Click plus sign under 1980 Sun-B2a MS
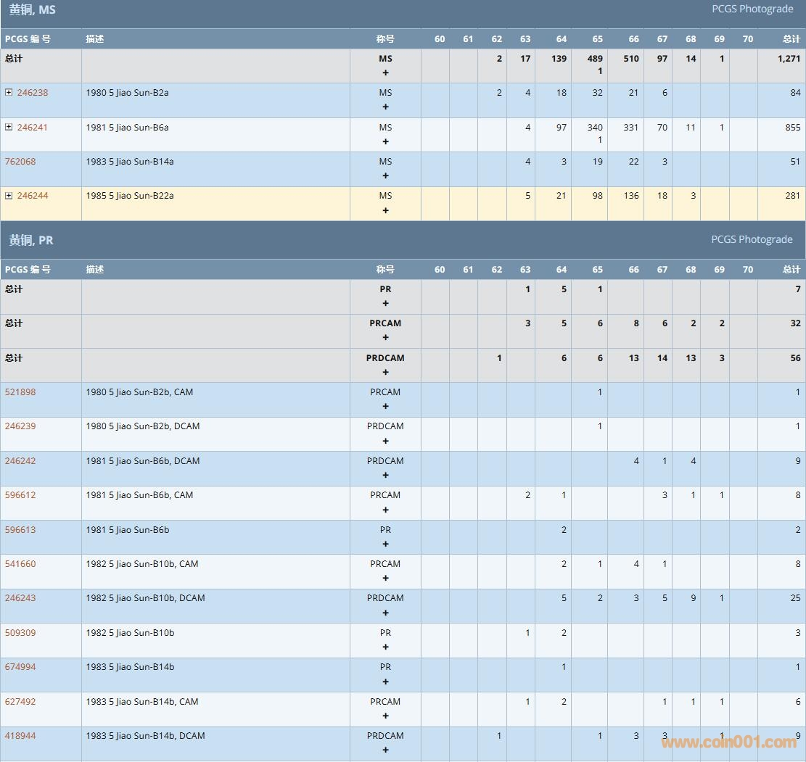 (x=385, y=107)
